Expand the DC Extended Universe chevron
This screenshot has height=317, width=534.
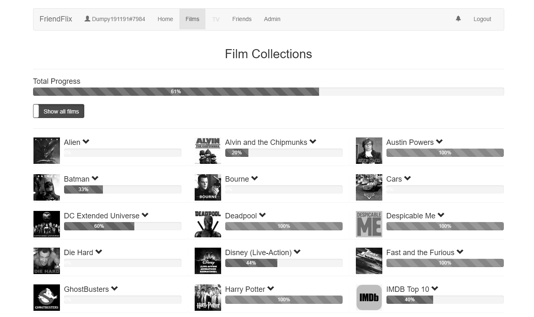tap(145, 215)
